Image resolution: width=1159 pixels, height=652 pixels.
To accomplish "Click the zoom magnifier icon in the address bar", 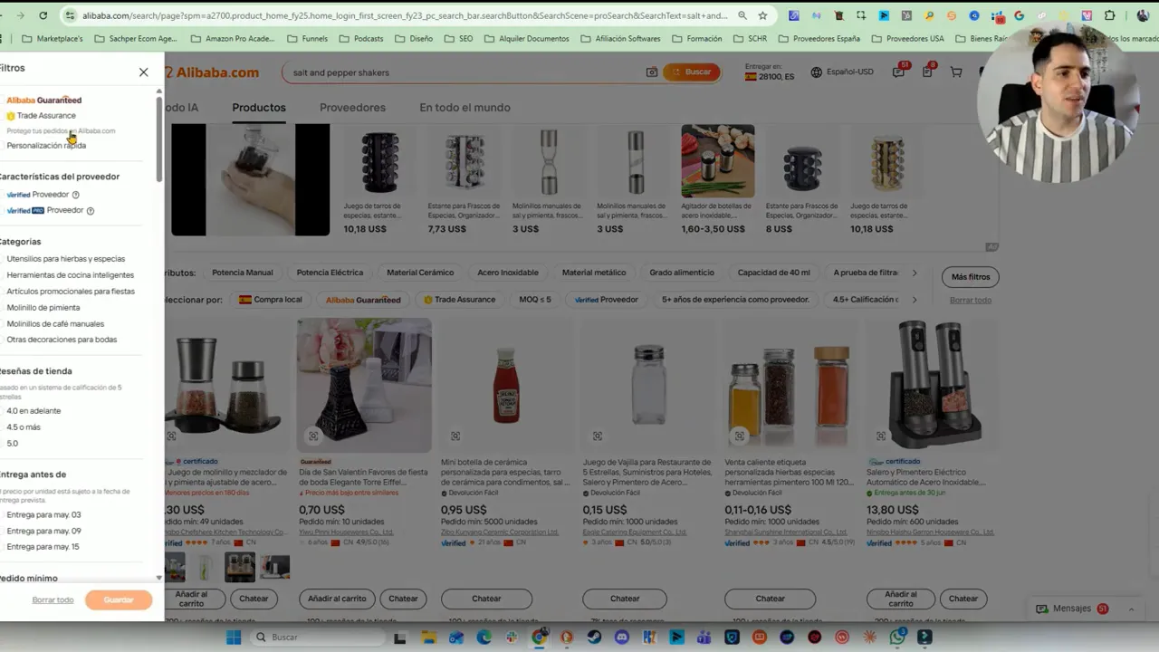I will click(x=742, y=15).
